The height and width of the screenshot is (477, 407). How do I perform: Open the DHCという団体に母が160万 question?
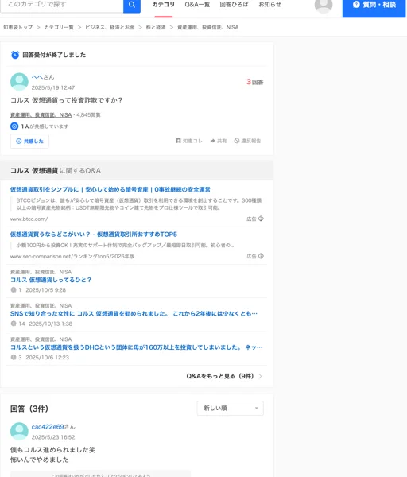[136, 347]
